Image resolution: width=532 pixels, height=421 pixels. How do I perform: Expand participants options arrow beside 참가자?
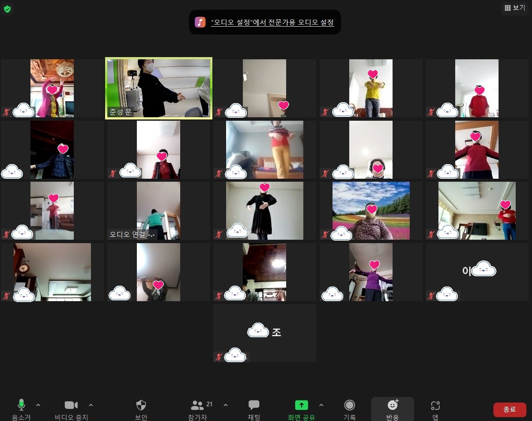(x=226, y=405)
